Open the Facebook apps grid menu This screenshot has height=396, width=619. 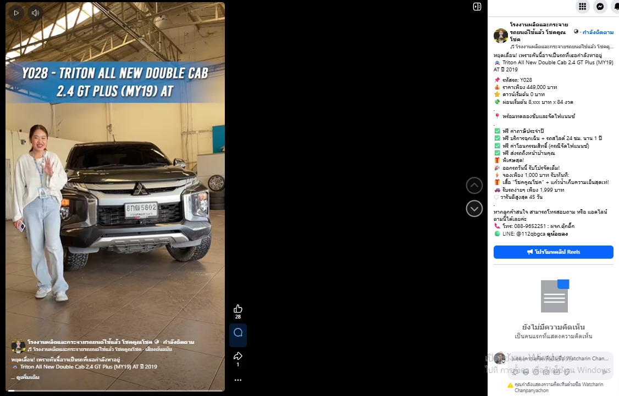click(582, 6)
